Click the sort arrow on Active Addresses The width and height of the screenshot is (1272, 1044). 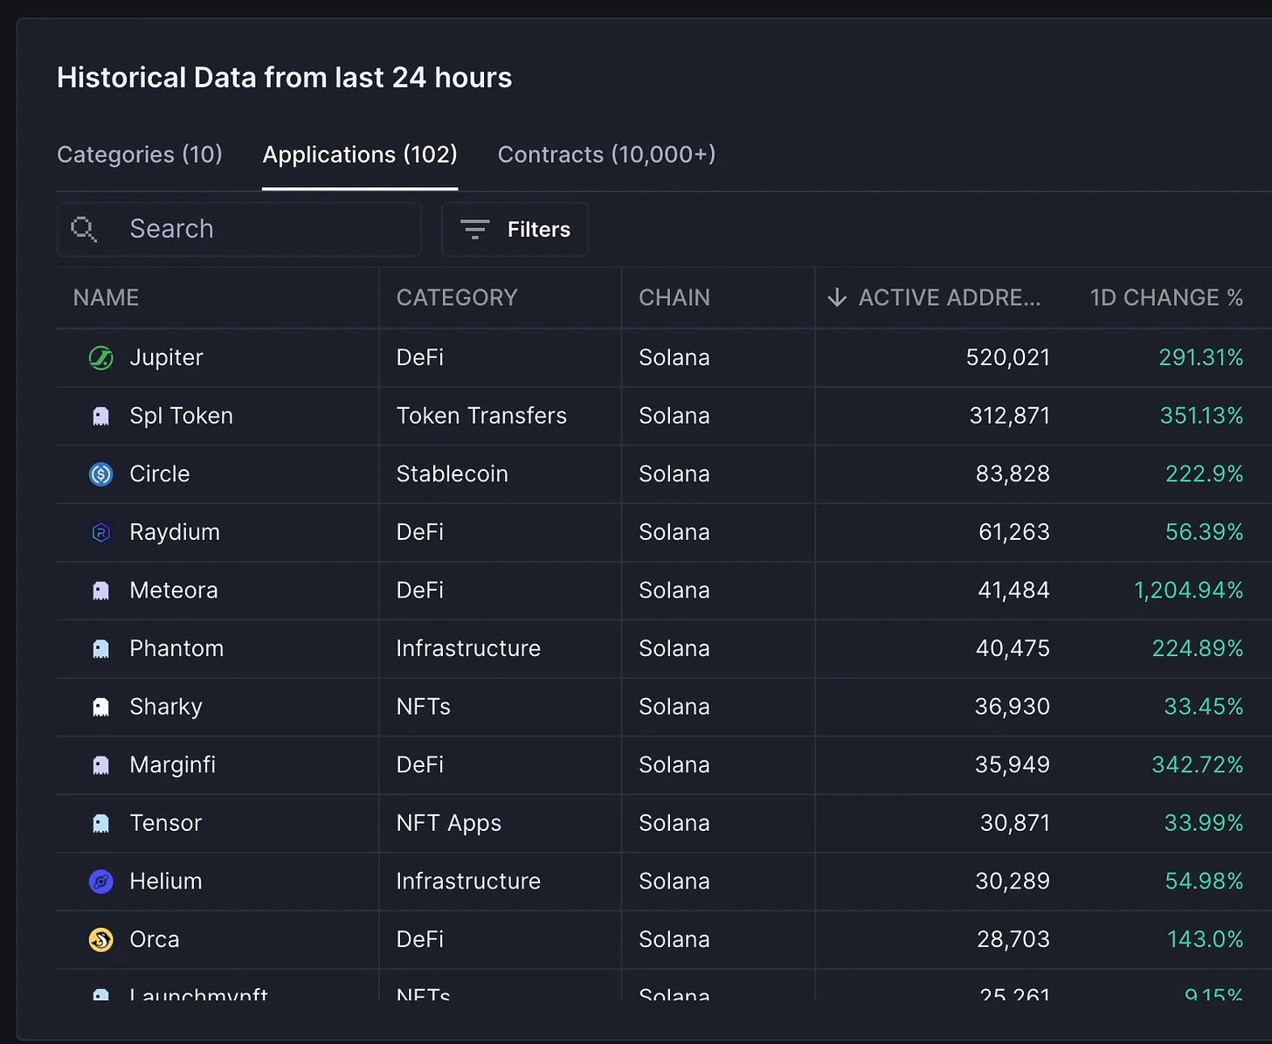[837, 298]
